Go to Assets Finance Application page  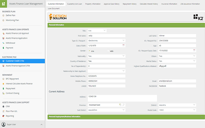16,38
